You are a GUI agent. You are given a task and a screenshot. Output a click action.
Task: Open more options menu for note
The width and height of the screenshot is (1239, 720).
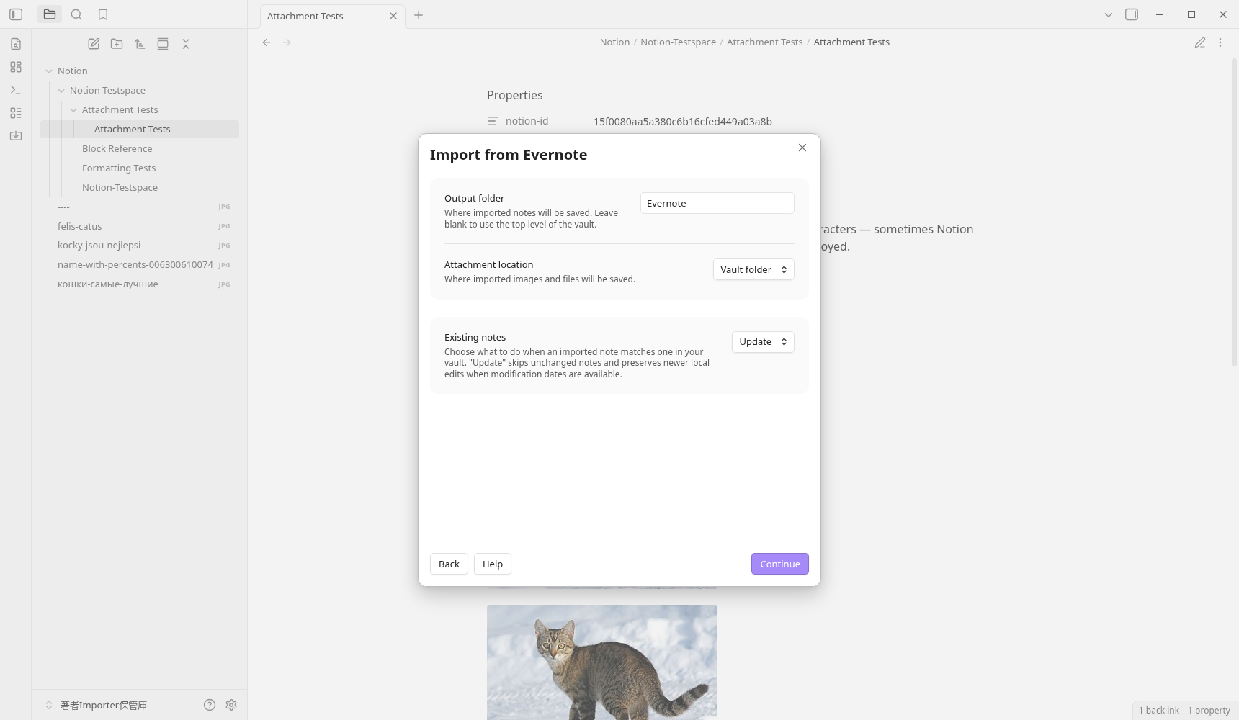(1220, 42)
